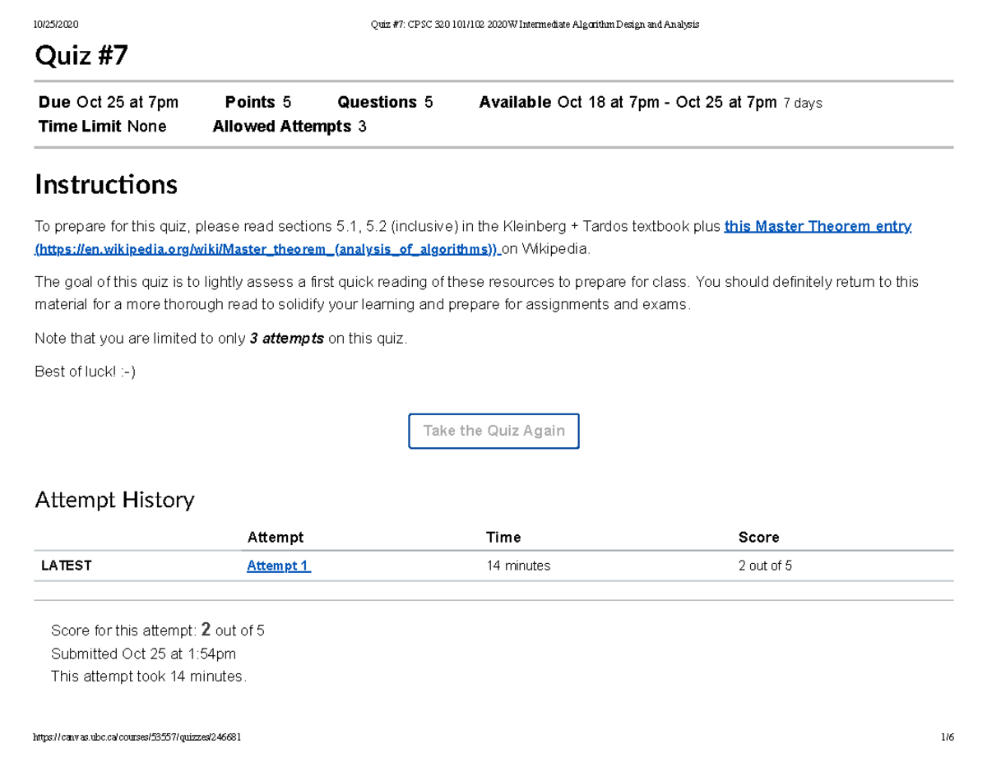Click the 2 out of 5 score cell
This screenshot has height=762, width=987.
click(765, 566)
